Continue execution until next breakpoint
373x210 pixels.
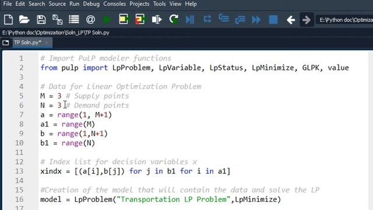tap(256, 19)
